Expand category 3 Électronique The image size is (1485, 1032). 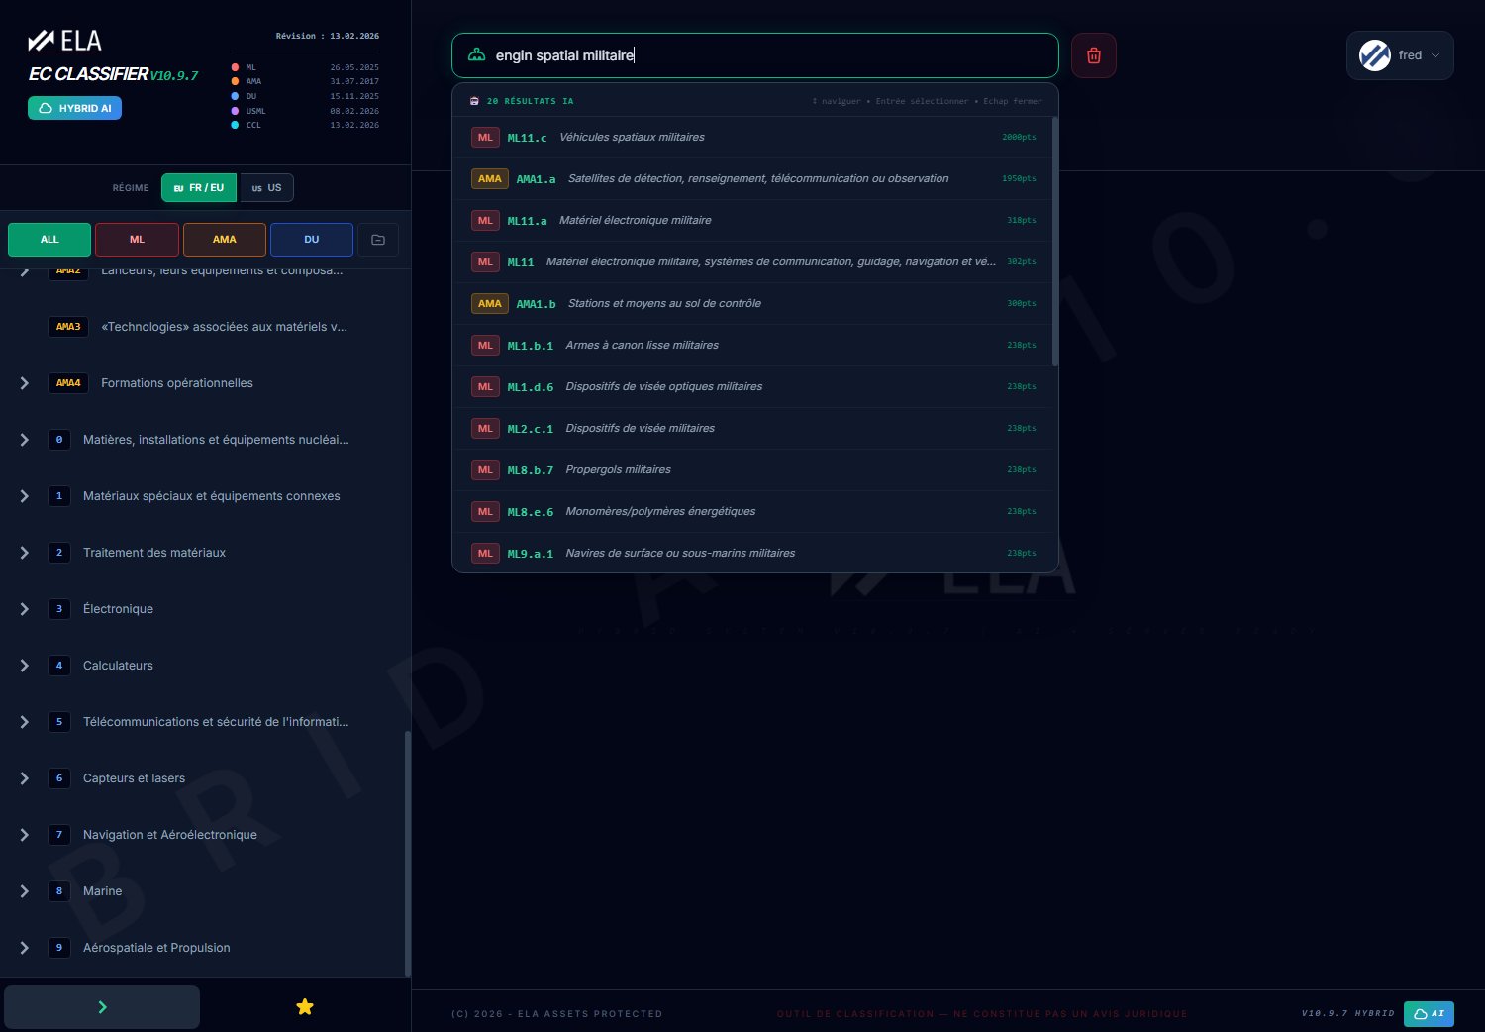[25, 609]
